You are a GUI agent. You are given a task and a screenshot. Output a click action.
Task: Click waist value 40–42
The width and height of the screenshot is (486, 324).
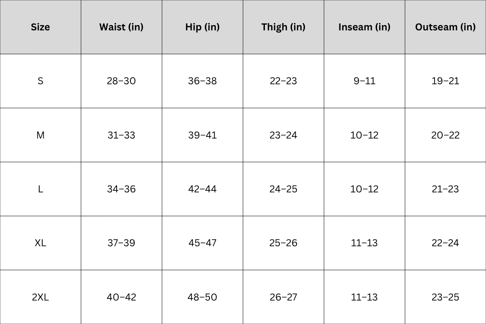(122, 297)
